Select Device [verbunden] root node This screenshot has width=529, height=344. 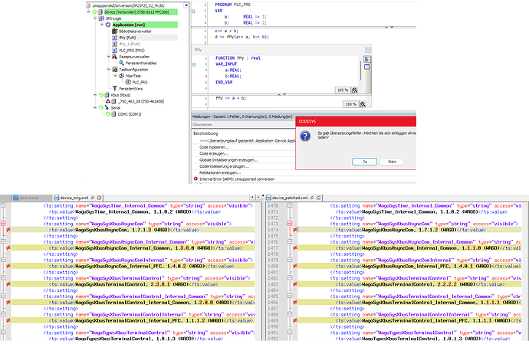[123, 11]
